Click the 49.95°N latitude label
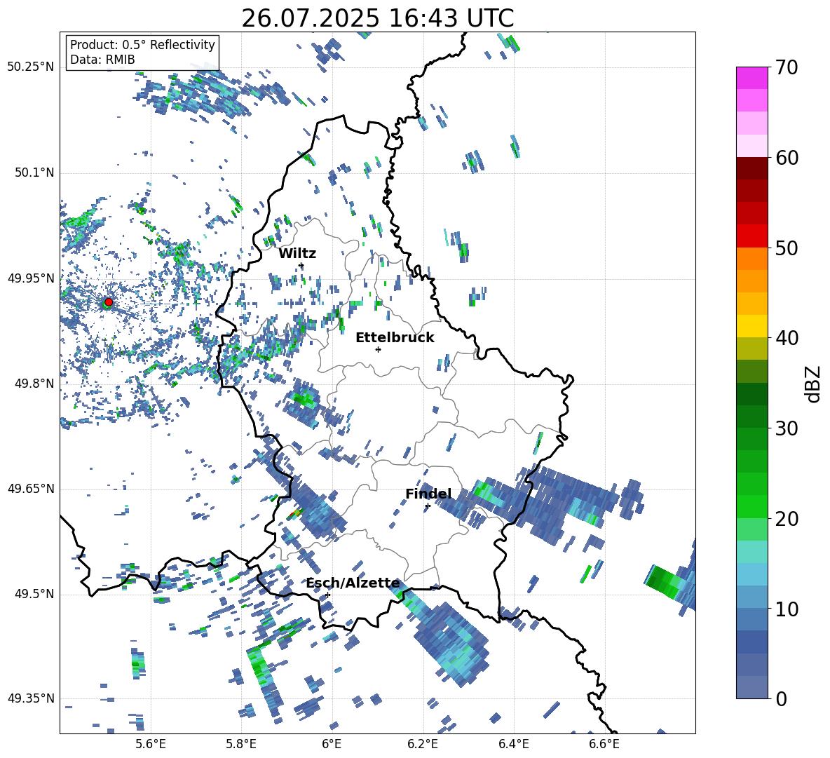 click(31, 278)
